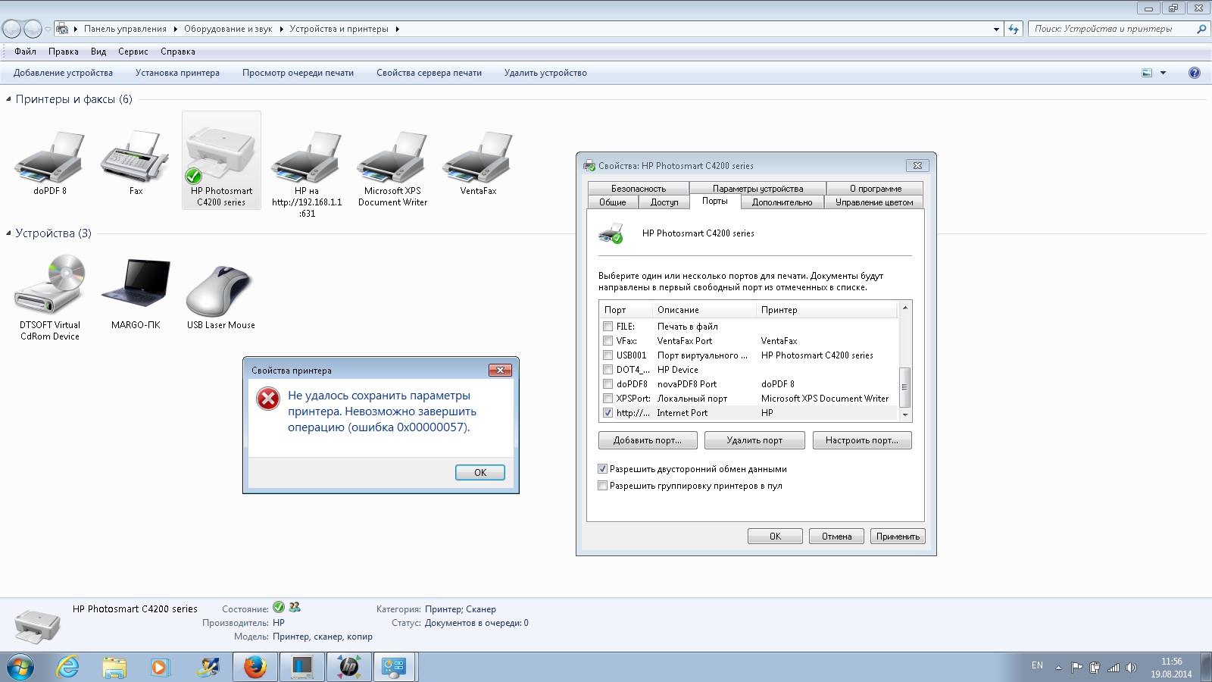The image size is (1212, 682).
Task: Click the EN language indicator
Action: (x=1037, y=665)
